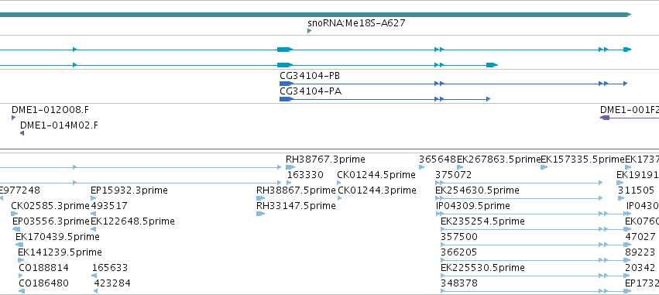Click the CG34104-PA label
The height and width of the screenshot is (295, 659).
(311, 91)
